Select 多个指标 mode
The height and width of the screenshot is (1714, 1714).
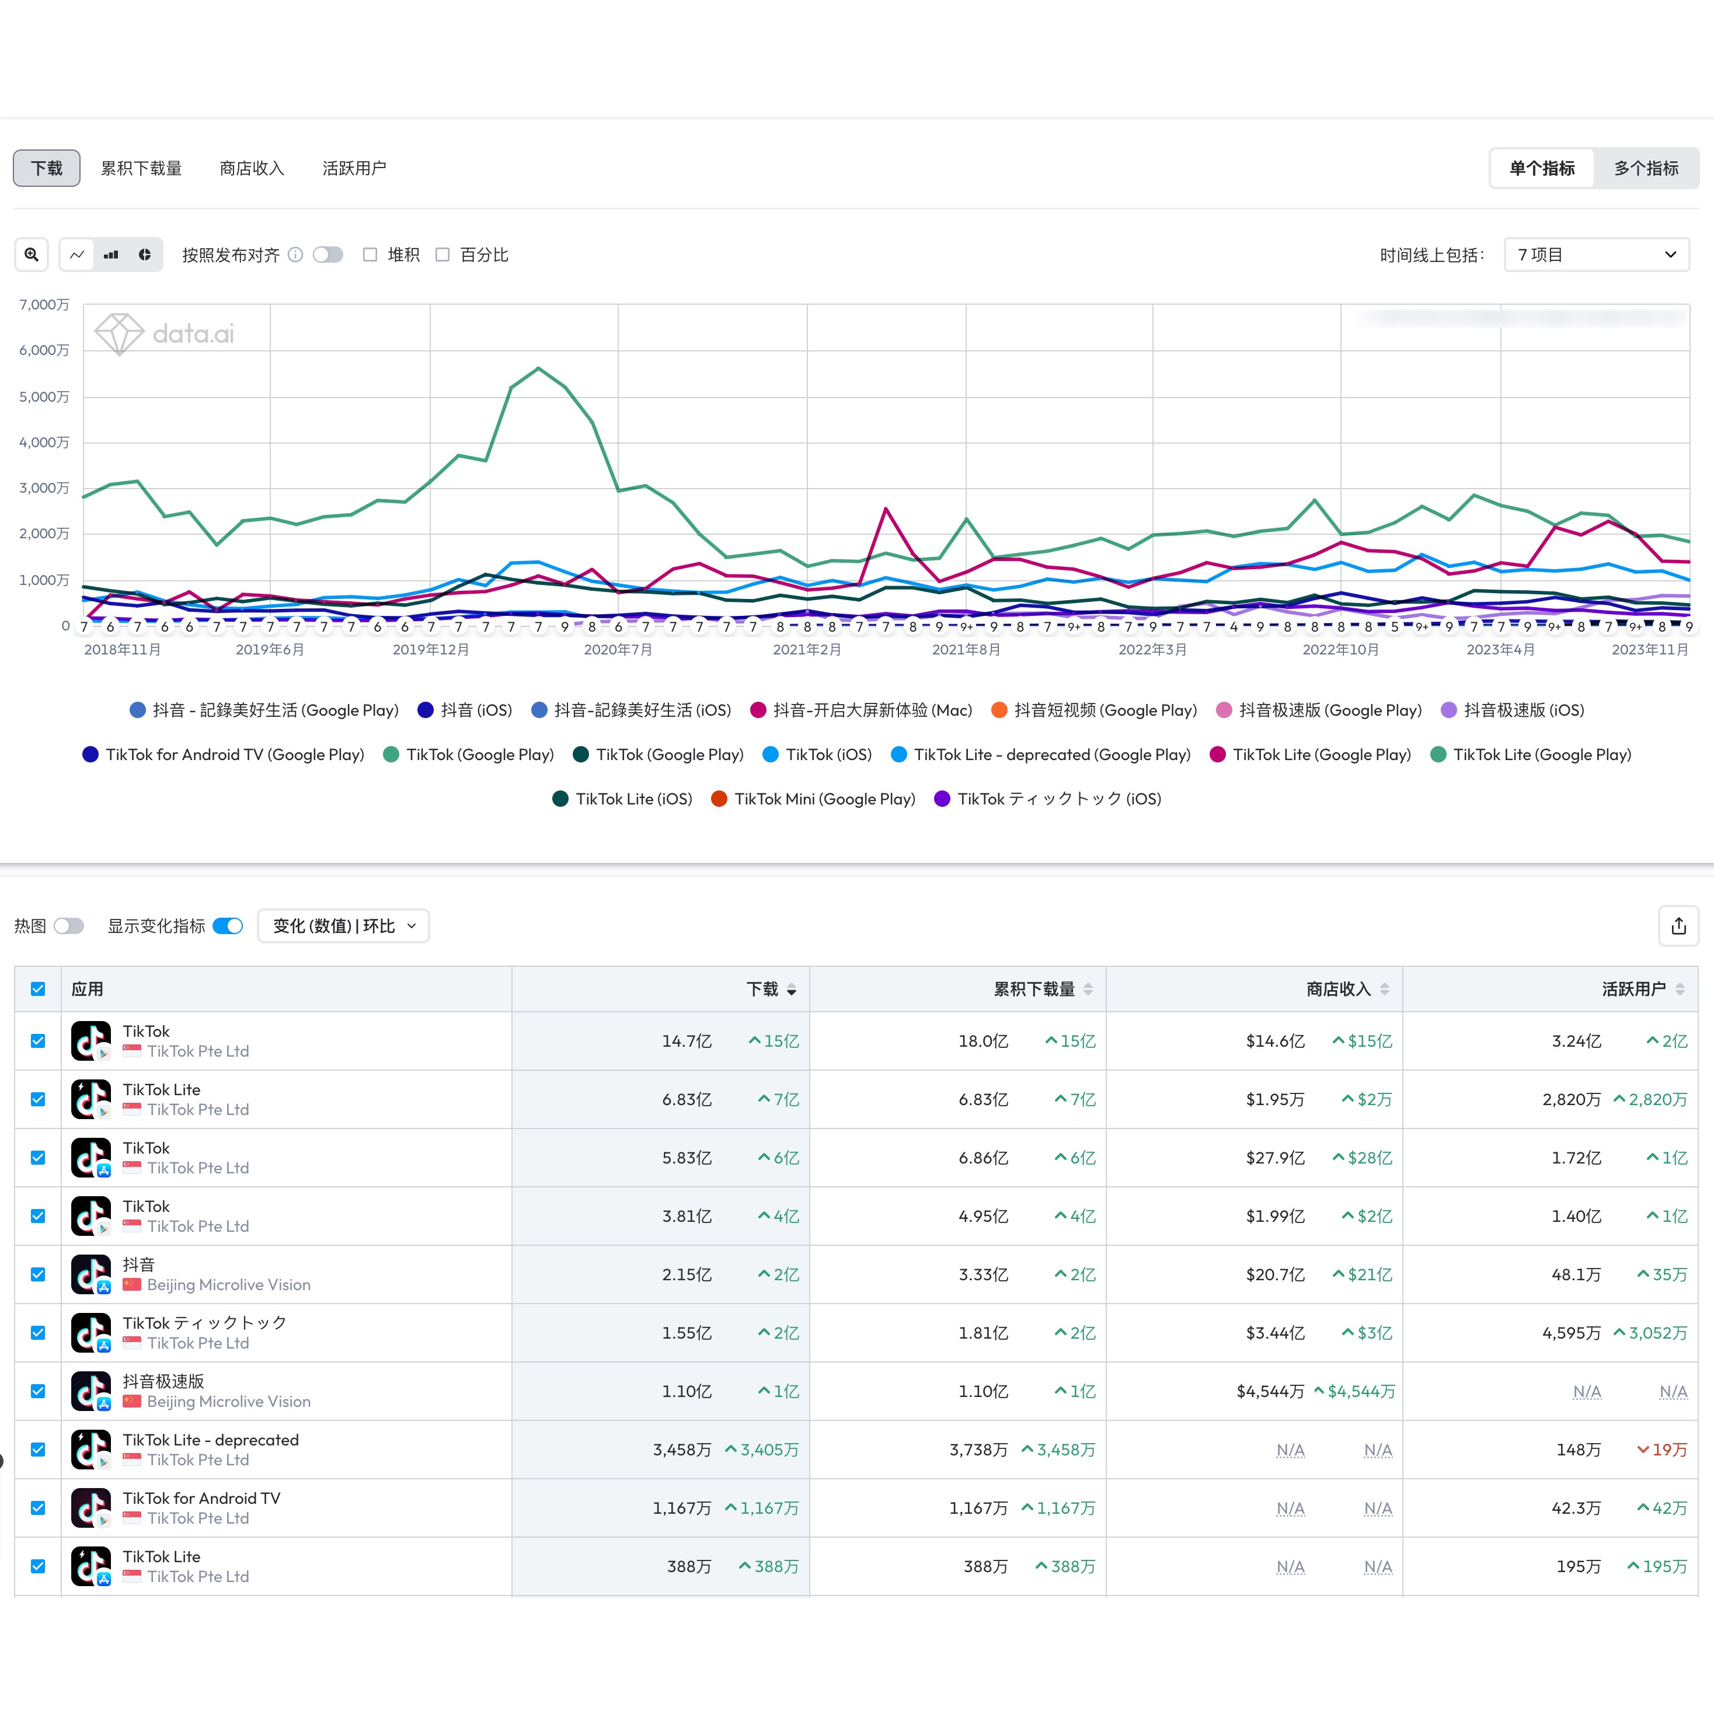pyautogui.click(x=1646, y=168)
